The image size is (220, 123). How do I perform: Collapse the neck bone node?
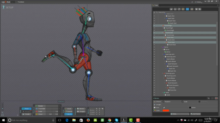click(163, 93)
